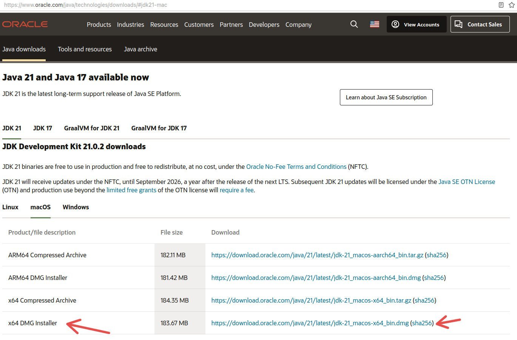Click 'x64 Compressed Archive' row label

tap(42, 300)
